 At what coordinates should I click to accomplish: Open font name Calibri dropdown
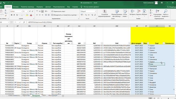[22, 11]
